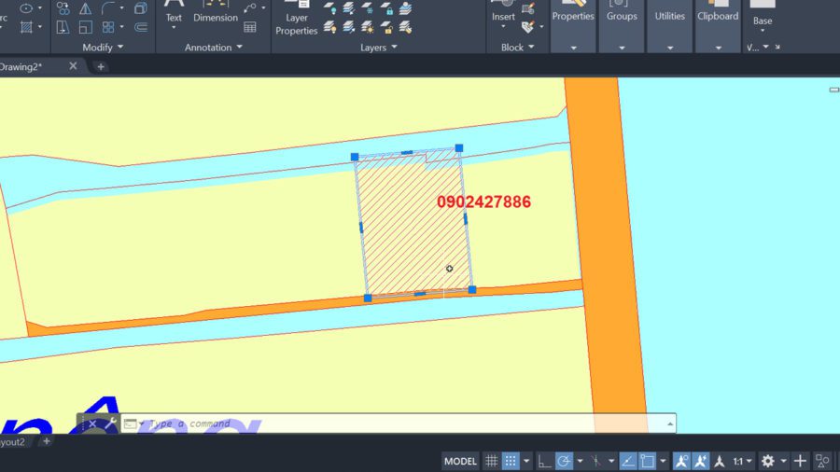
Task: Click the workspace gear icon
Action: 768,461
